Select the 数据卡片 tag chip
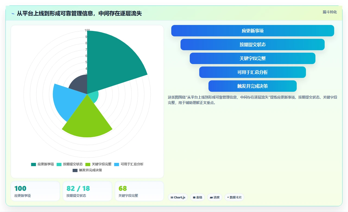 pyautogui.click(x=234, y=197)
